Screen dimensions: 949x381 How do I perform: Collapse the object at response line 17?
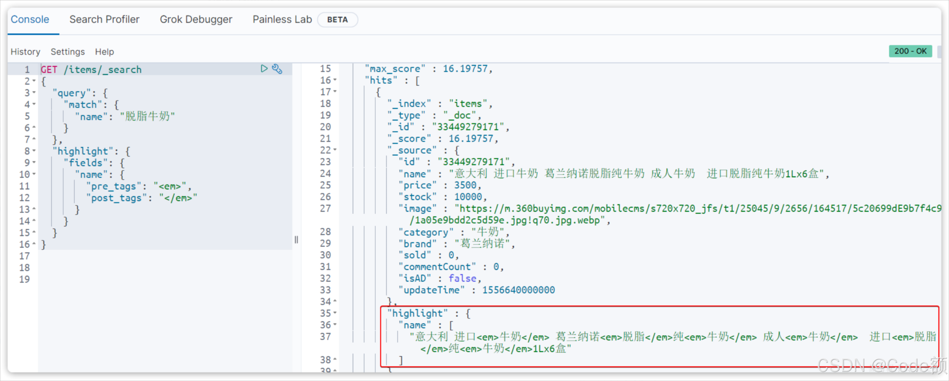pyautogui.click(x=335, y=92)
